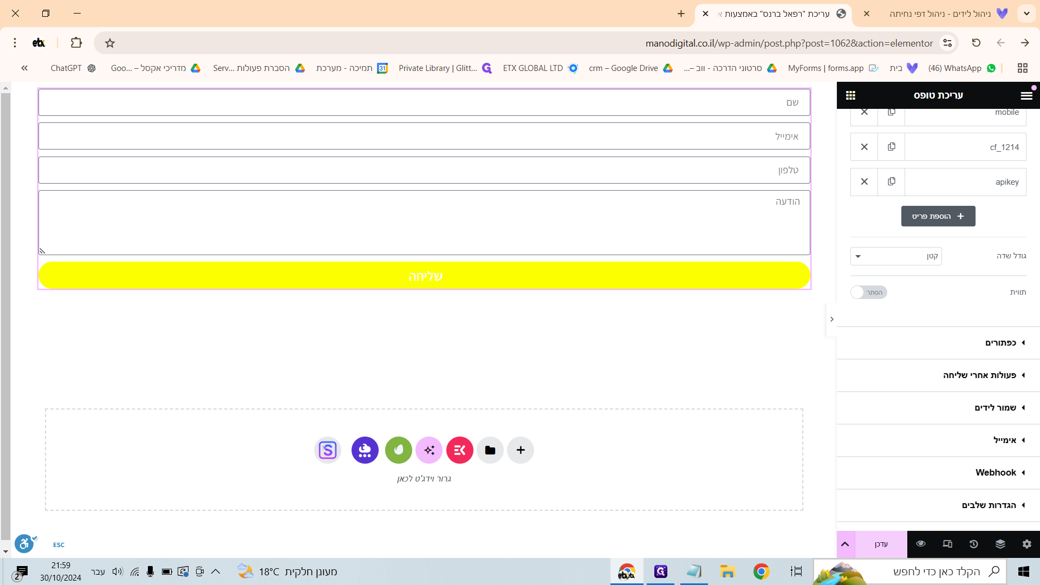The height and width of the screenshot is (585, 1040).
Task: Toggle the תווית label switch
Action: [x=868, y=292]
